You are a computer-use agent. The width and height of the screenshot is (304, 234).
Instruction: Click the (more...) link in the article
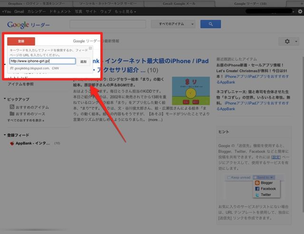pos(155,120)
